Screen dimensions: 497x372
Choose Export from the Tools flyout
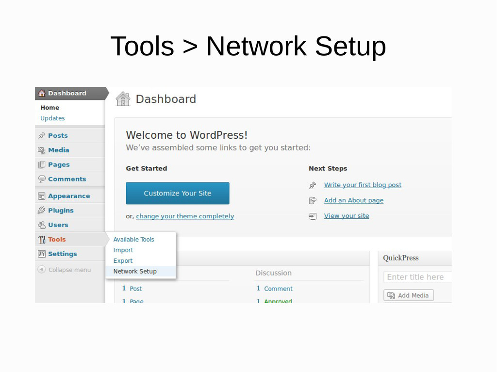click(x=123, y=261)
